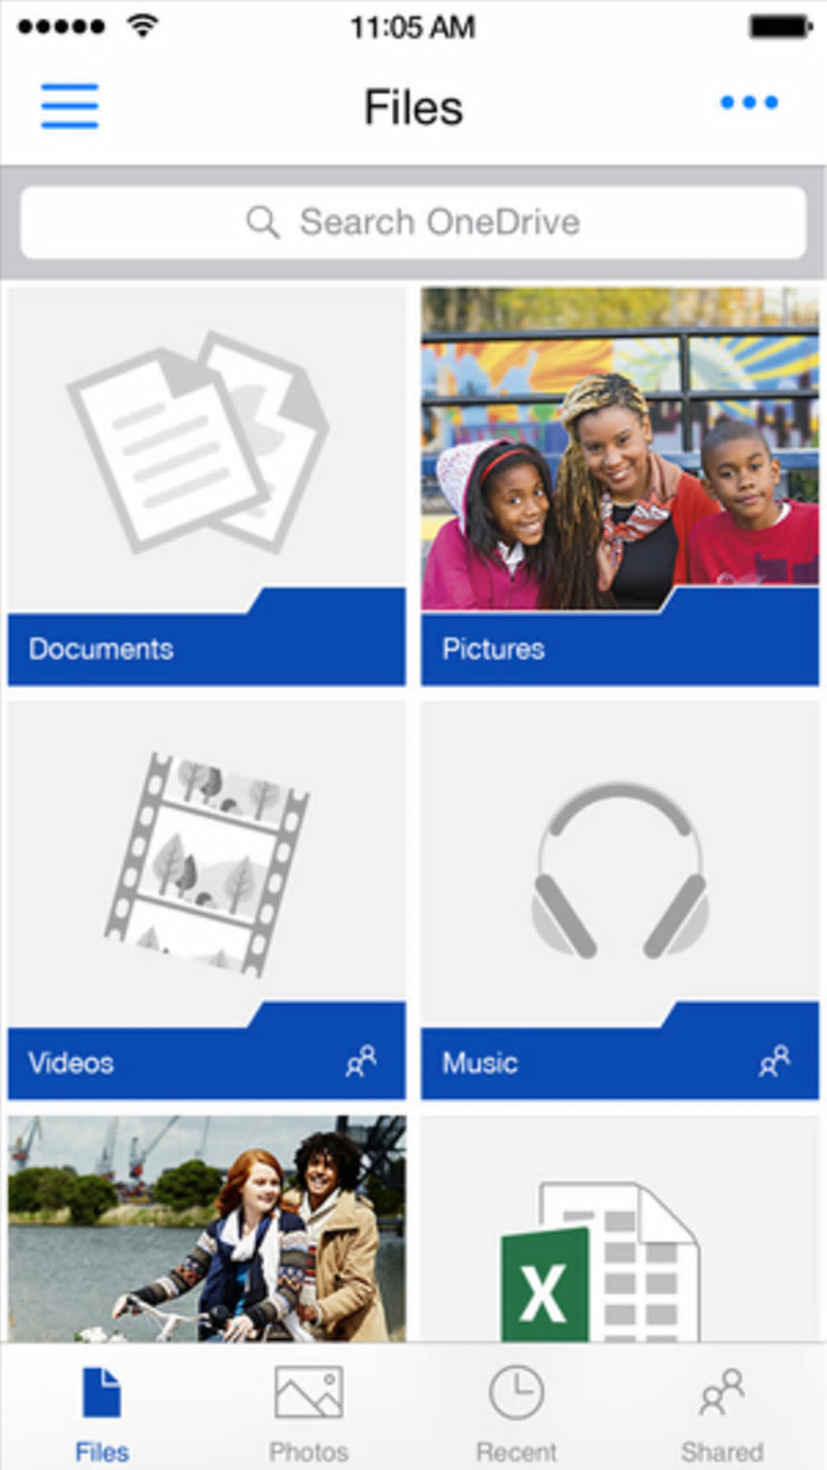Tap the Wi-Fi status icon
The image size is (827, 1470).
142,26
